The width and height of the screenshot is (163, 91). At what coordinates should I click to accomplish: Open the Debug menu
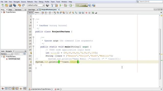[41, 2]
